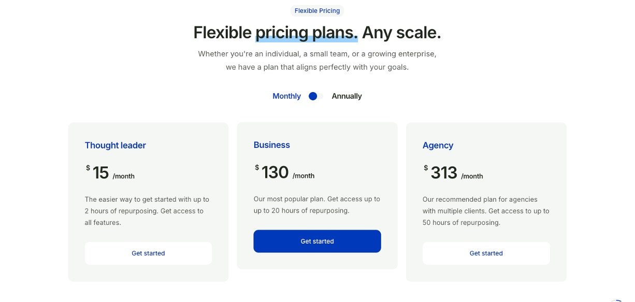Viewport: 635px width, 302px height.
Task: Click the $130 price amount
Action: click(x=275, y=172)
